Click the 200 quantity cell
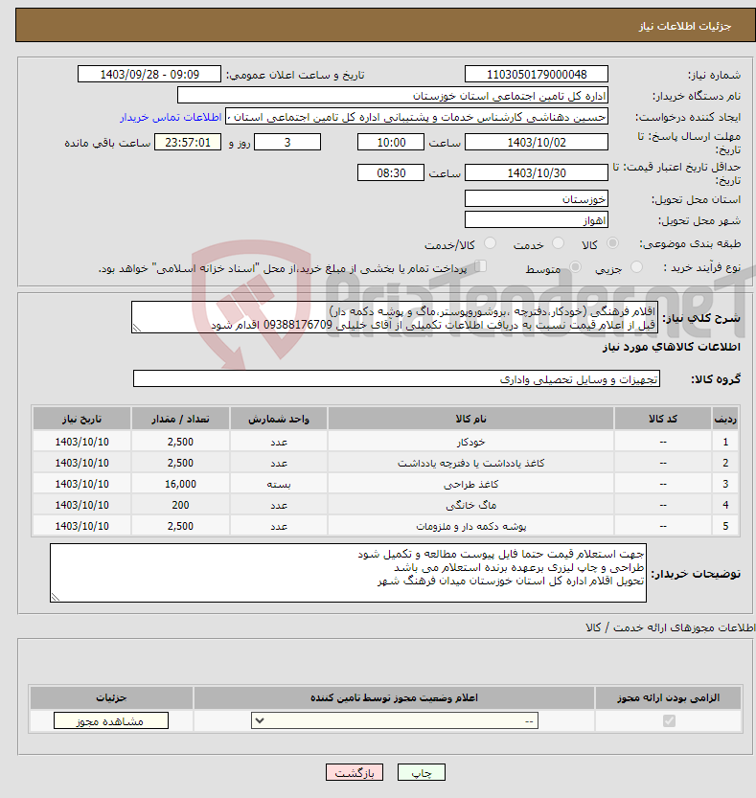The image size is (756, 798). coord(180,506)
